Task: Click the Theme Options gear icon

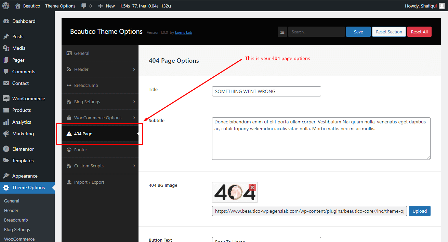Action: 6,187
